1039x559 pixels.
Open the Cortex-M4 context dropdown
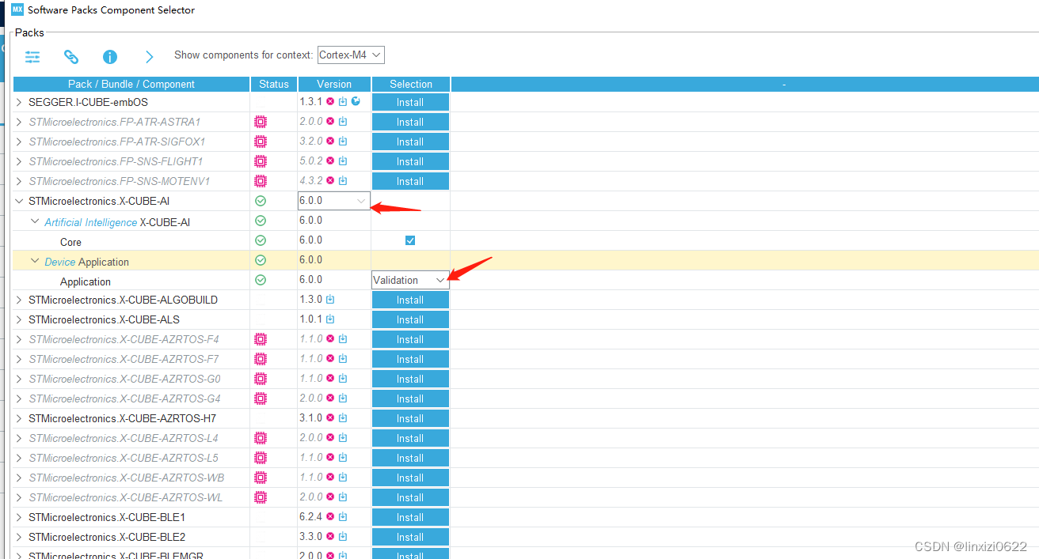[351, 55]
